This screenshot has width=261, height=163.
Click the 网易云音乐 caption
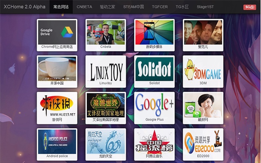click(154, 156)
